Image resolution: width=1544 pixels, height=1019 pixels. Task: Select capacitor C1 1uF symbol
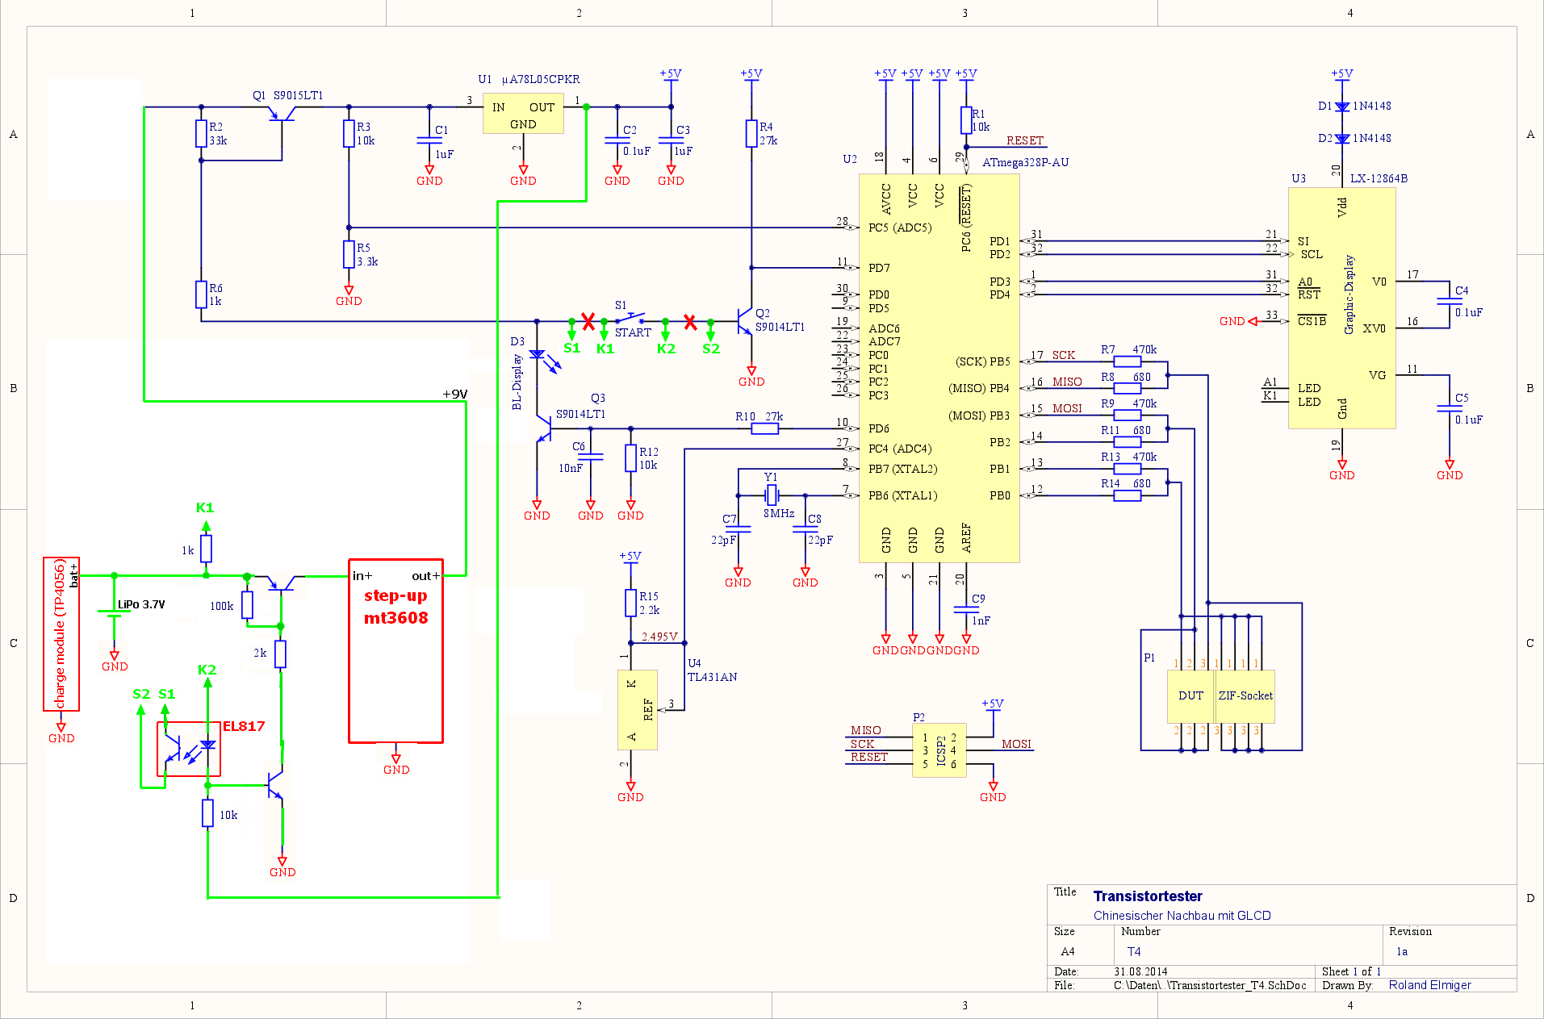tap(429, 140)
